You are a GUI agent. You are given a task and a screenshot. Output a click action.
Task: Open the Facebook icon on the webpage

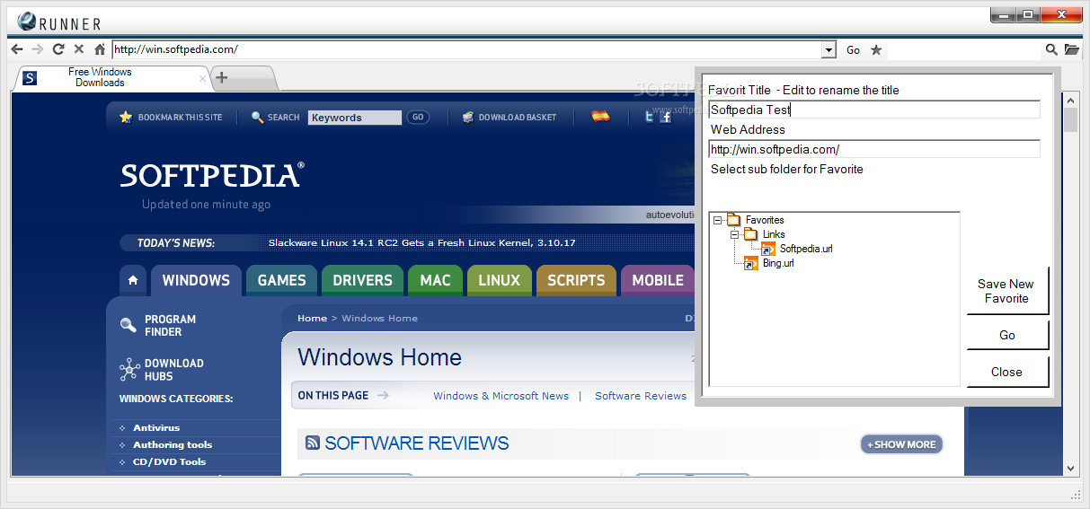[x=666, y=117]
